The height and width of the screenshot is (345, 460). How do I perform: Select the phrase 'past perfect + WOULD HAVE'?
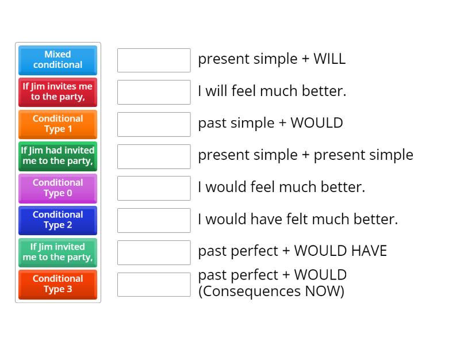tap(293, 251)
